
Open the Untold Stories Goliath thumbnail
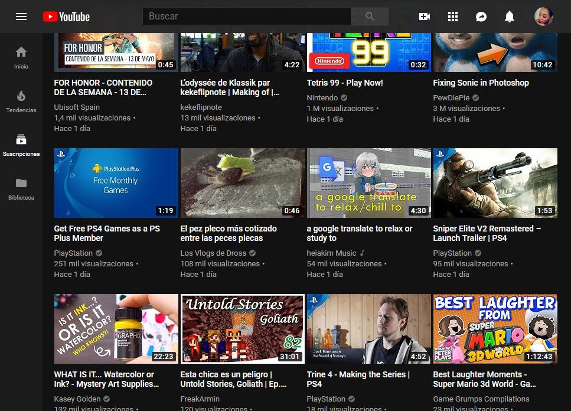point(243,329)
